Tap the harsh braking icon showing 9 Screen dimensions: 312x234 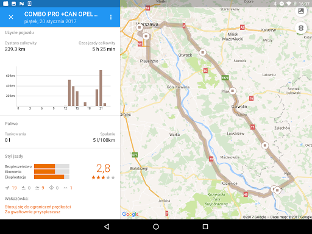tap(37, 188)
